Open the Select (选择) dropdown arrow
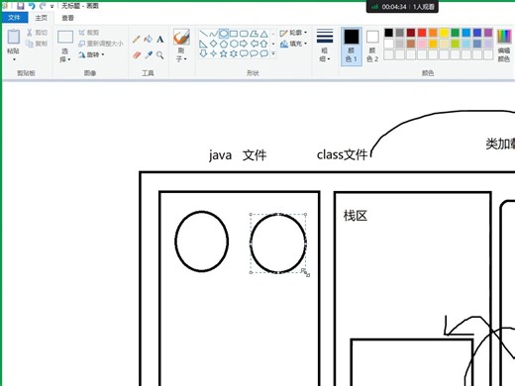The width and height of the screenshot is (515, 386). pyautogui.click(x=69, y=59)
